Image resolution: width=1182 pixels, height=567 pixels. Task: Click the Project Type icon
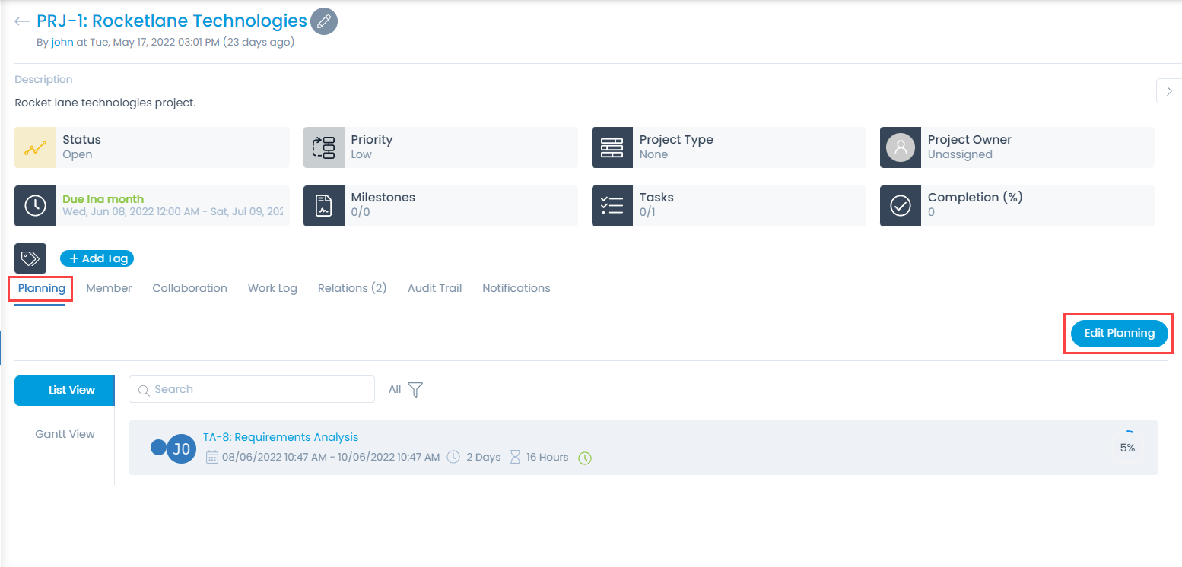click(x=612, y=147)
